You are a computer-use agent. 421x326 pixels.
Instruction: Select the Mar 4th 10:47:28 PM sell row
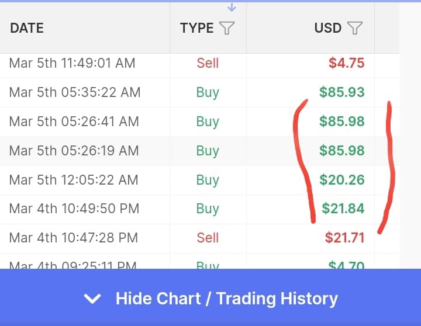199,238
